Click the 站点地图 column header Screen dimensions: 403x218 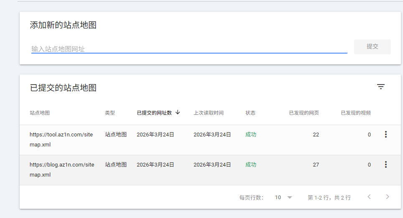(x=40, y=113)
